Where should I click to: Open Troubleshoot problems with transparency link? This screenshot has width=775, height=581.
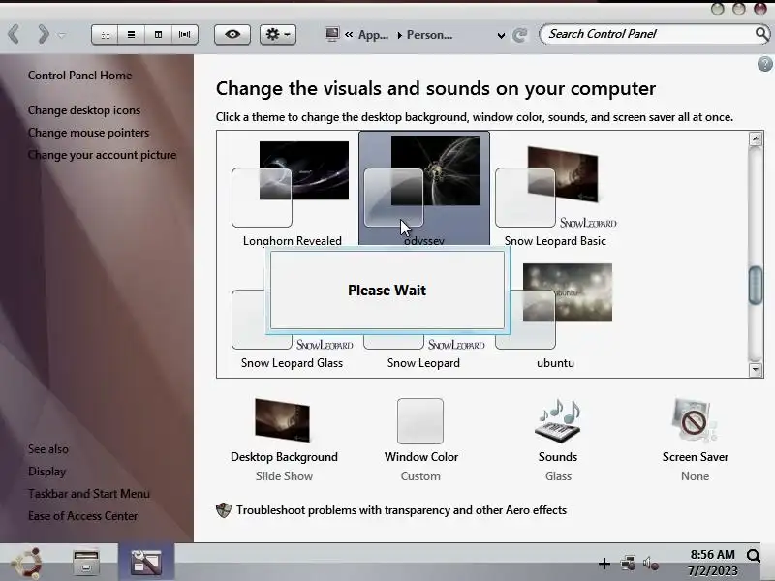(x=401, y=510)
